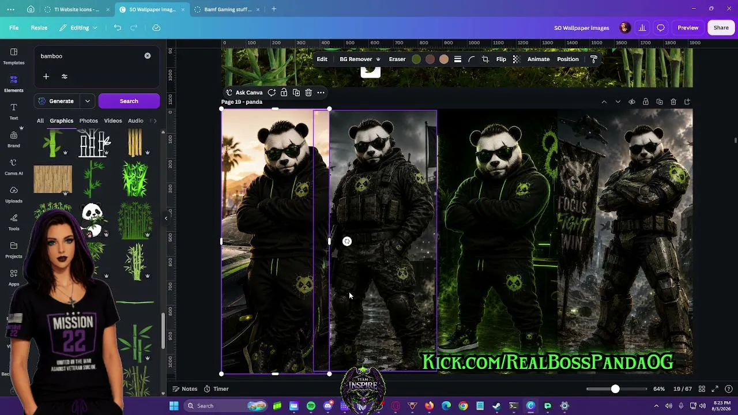Pick the peach tan color swatch
This screenshot has height=415, width=738.
point(444,59)
